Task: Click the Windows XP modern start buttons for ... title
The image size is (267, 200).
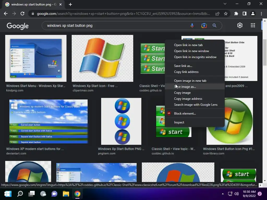Action: 35,149
